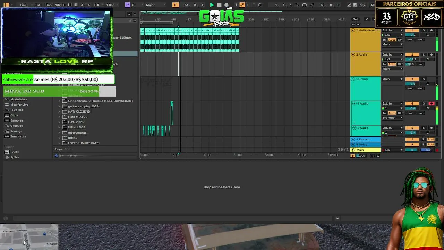Viewport: 444px width, 250px height.
Task: Set track 4 monitor to In
Action: tap(384, 113)
